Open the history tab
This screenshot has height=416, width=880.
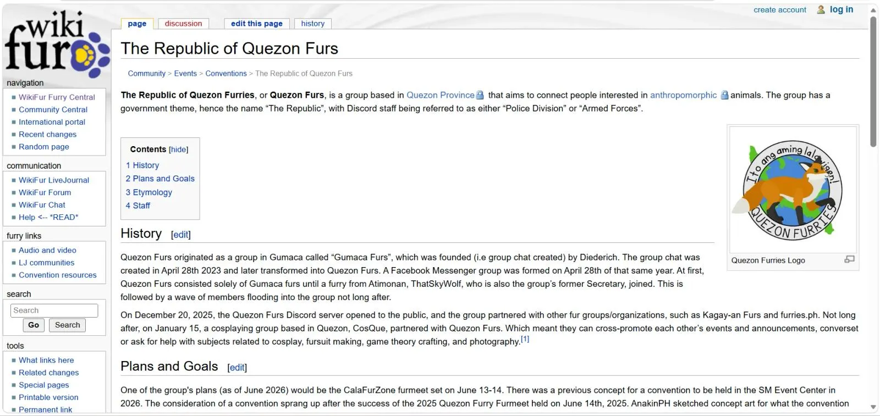pyautogui.click(x=312, y=24)
